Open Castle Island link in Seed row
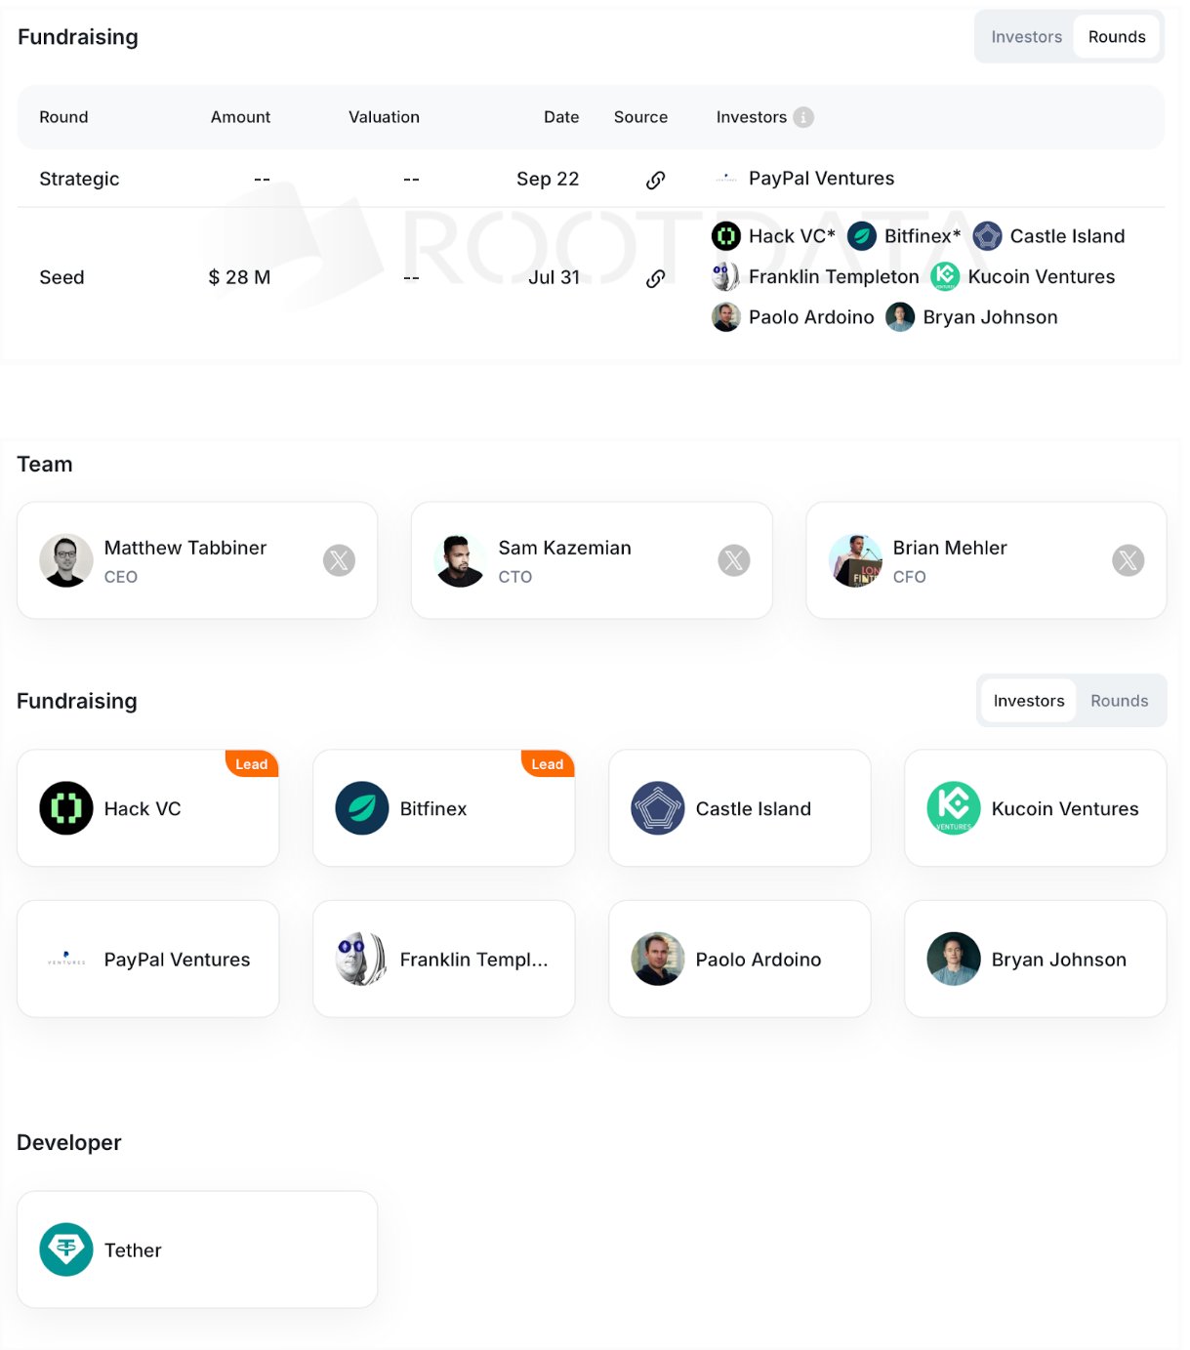 1067,236
